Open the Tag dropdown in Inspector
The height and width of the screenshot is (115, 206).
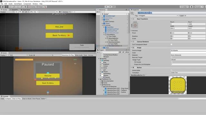click(x=158, y=16)
